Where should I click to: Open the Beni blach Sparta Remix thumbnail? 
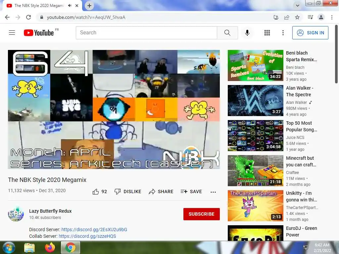tap(256, 65)
